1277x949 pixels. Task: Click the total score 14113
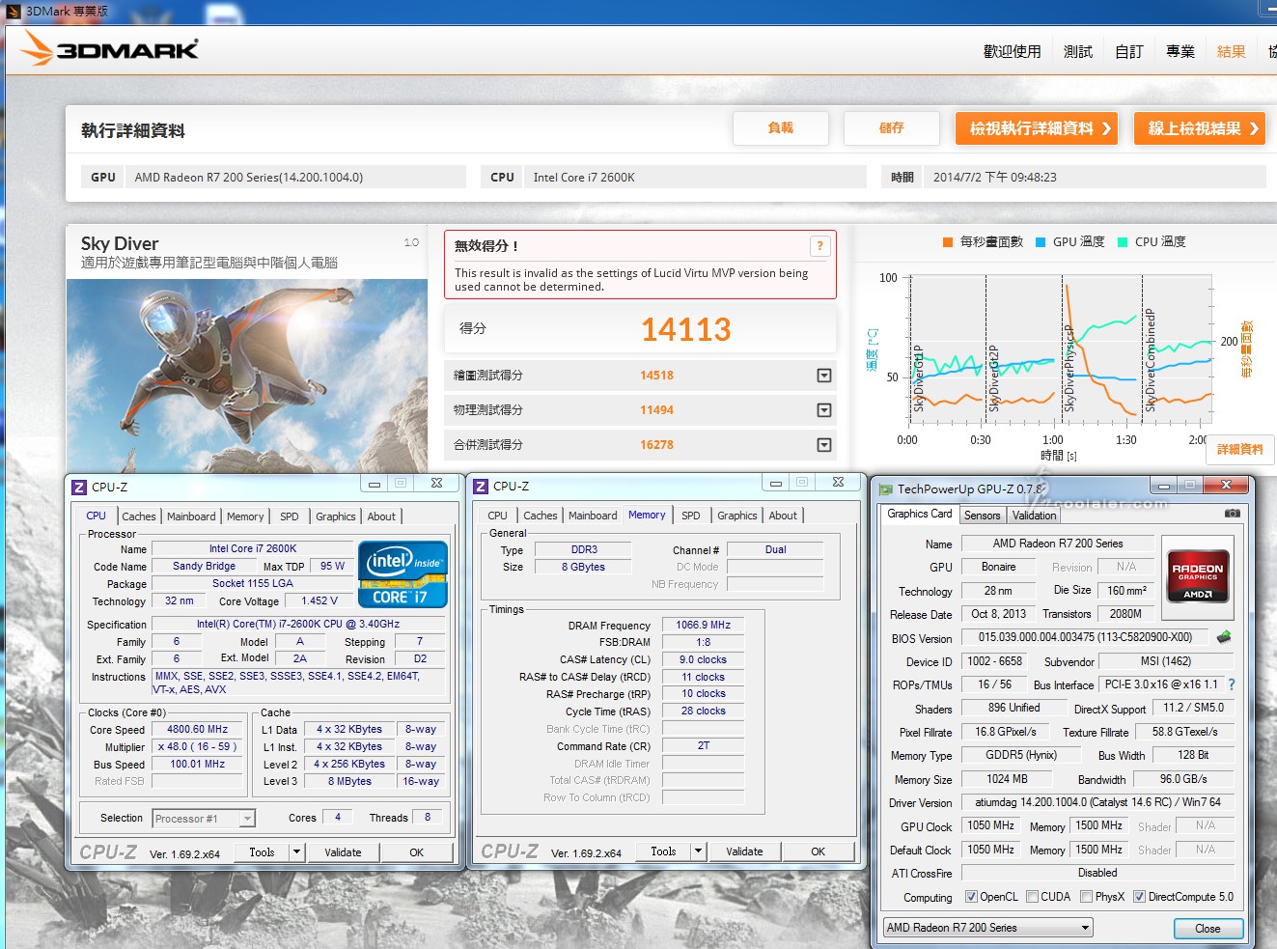(686, 330)
